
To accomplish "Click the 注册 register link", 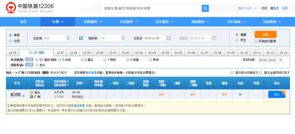I will click(285, 8).
